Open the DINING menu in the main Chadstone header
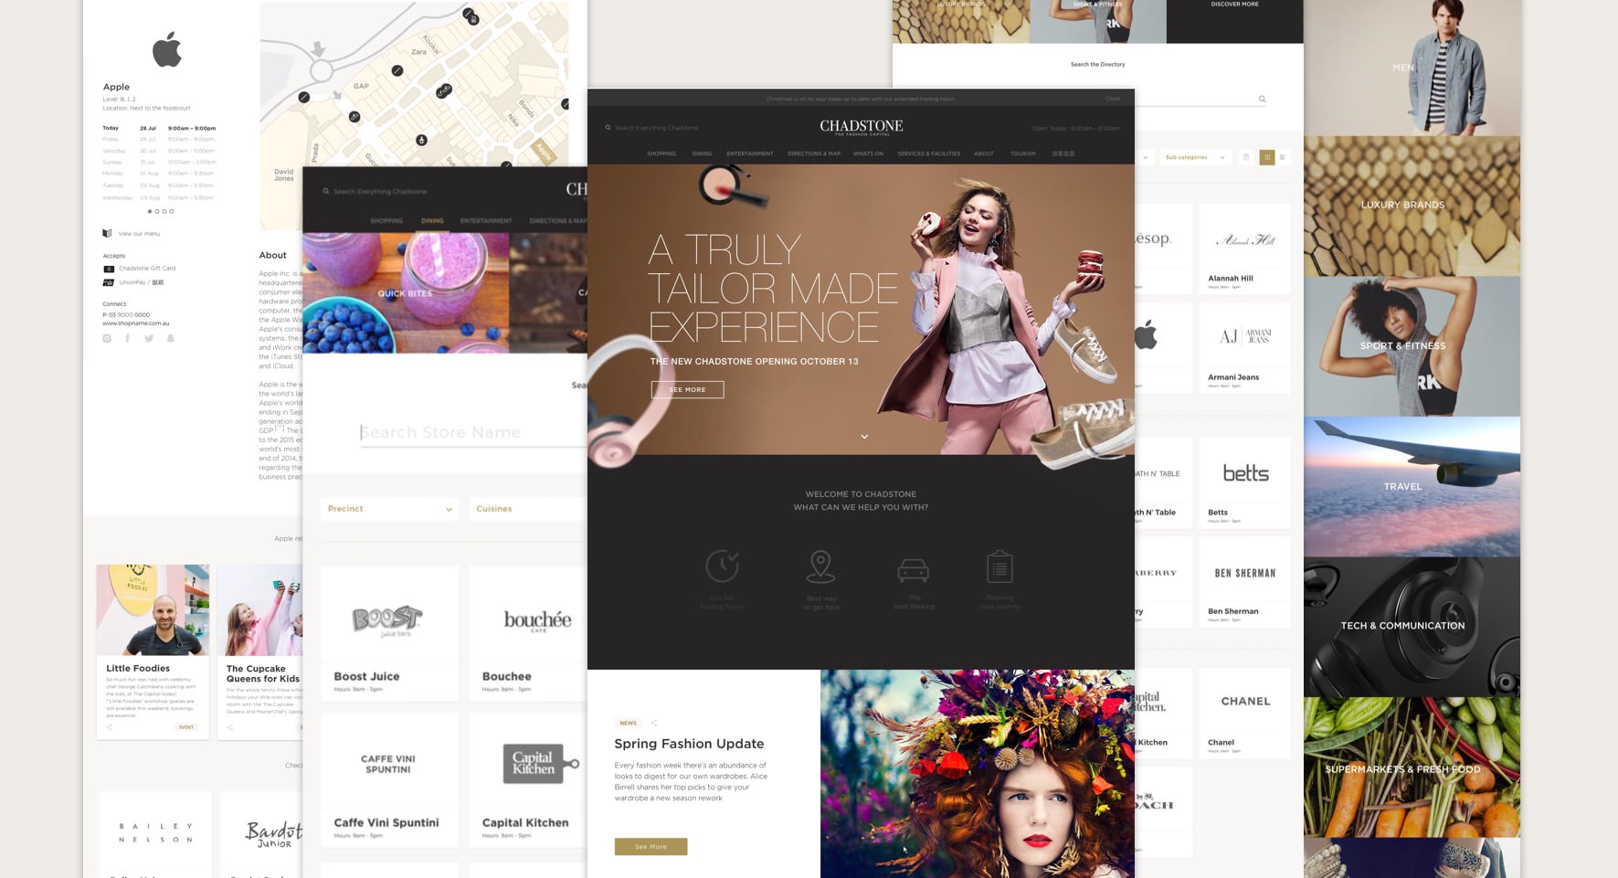1618x878 pixels. coord(702,153)
